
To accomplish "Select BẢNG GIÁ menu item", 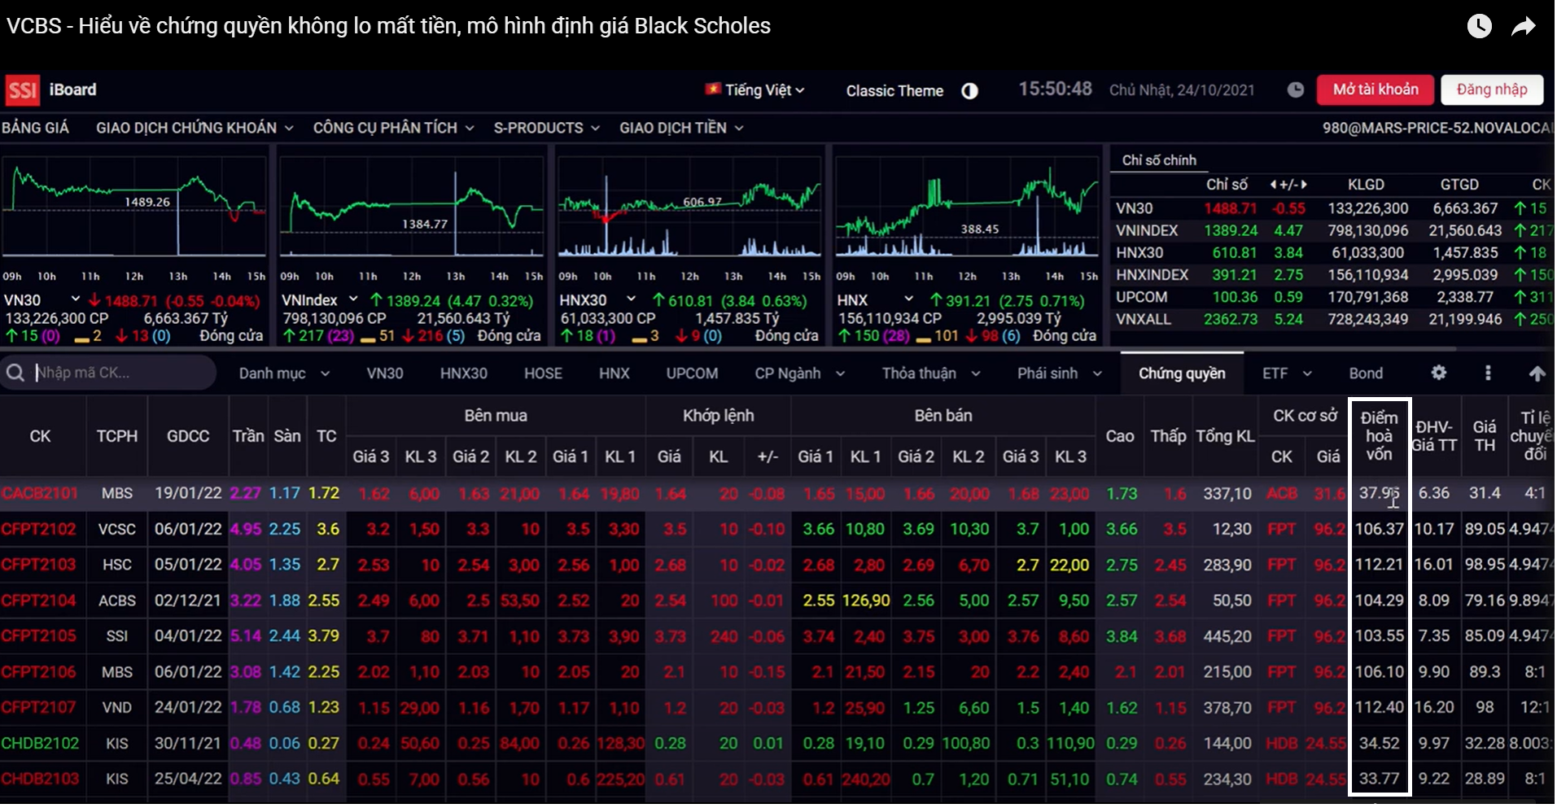I will (x=35, y=128).
